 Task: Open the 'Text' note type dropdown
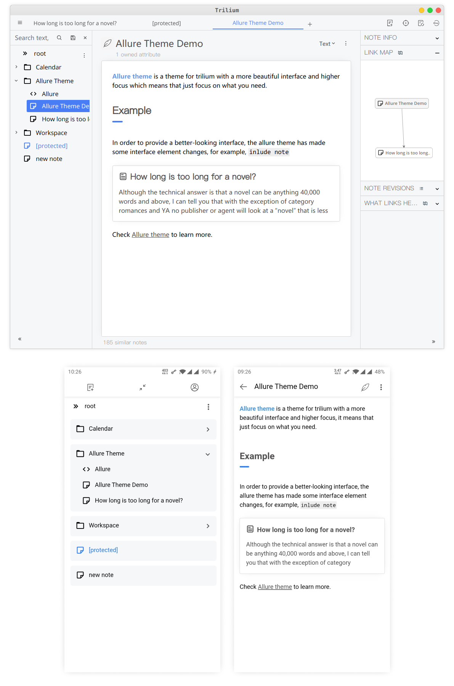[327, 44]
